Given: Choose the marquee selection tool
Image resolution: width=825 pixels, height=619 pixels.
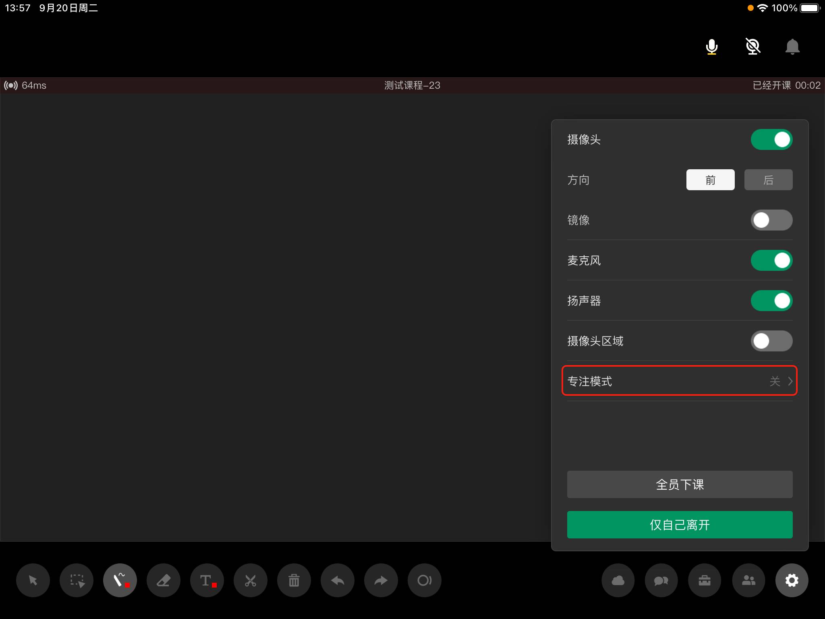Looking at the screenshot, I should pyautogui.click(x=77, y=580).
